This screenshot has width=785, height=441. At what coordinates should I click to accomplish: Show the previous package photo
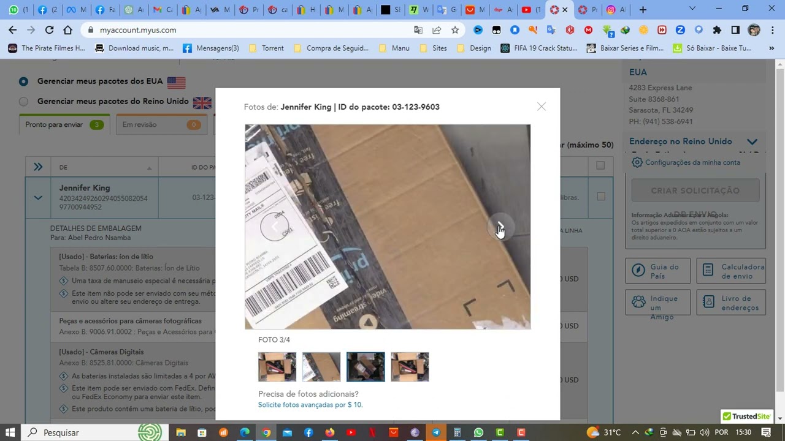(x=274, y=227)
